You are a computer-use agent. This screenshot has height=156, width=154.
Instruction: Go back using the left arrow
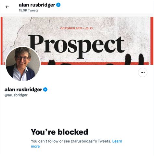click(7, 7)
